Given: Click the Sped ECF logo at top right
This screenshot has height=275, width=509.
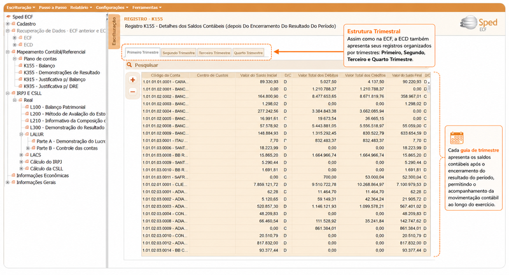Looking at the screenshot, I should click(x=479, y=24).
